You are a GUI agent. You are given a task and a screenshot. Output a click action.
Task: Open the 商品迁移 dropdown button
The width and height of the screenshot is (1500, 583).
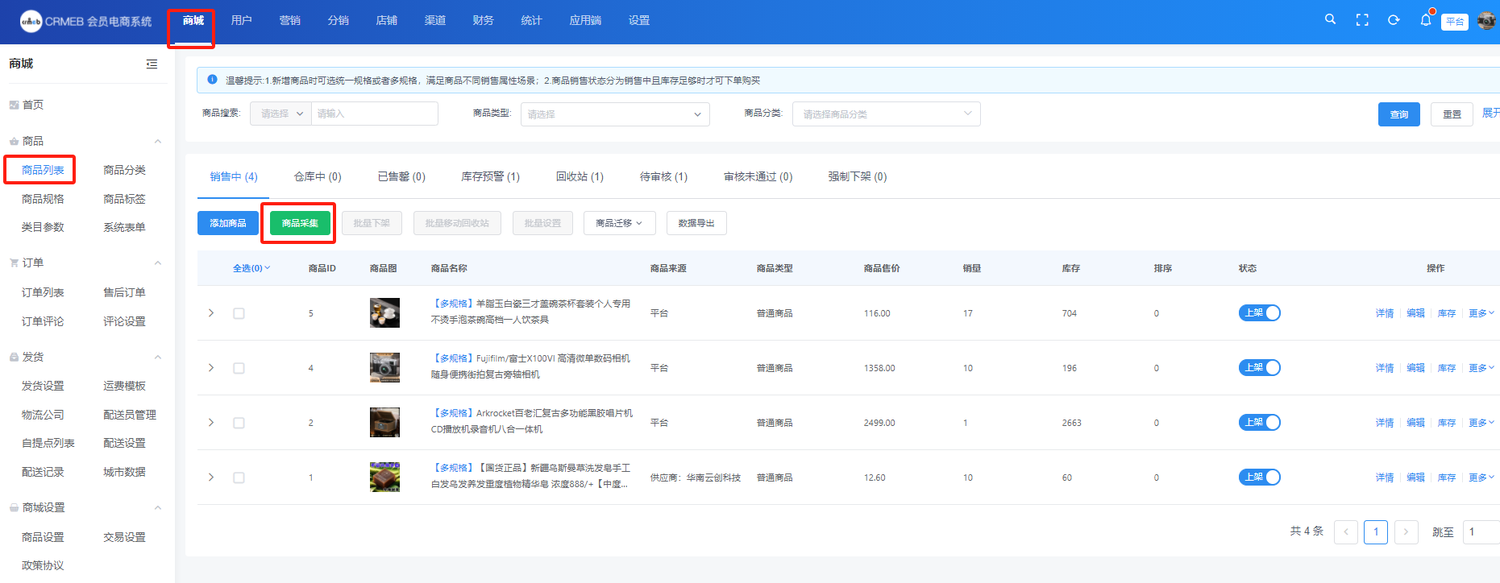(619, 223)
